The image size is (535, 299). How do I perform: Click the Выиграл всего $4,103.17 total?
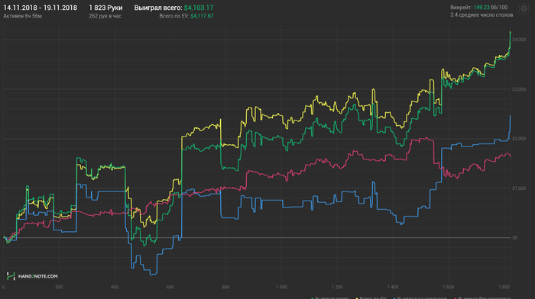173,8
